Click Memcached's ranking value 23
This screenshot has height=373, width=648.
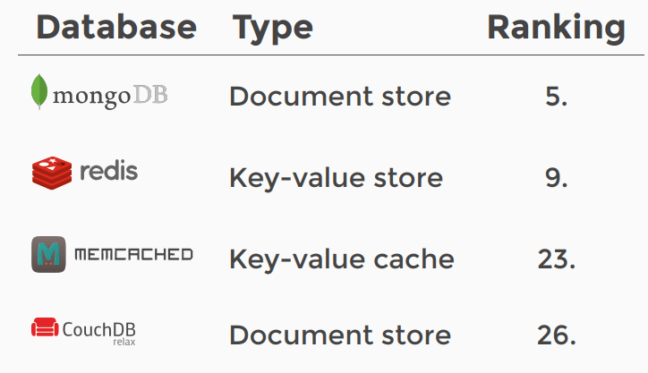(557, 259)
